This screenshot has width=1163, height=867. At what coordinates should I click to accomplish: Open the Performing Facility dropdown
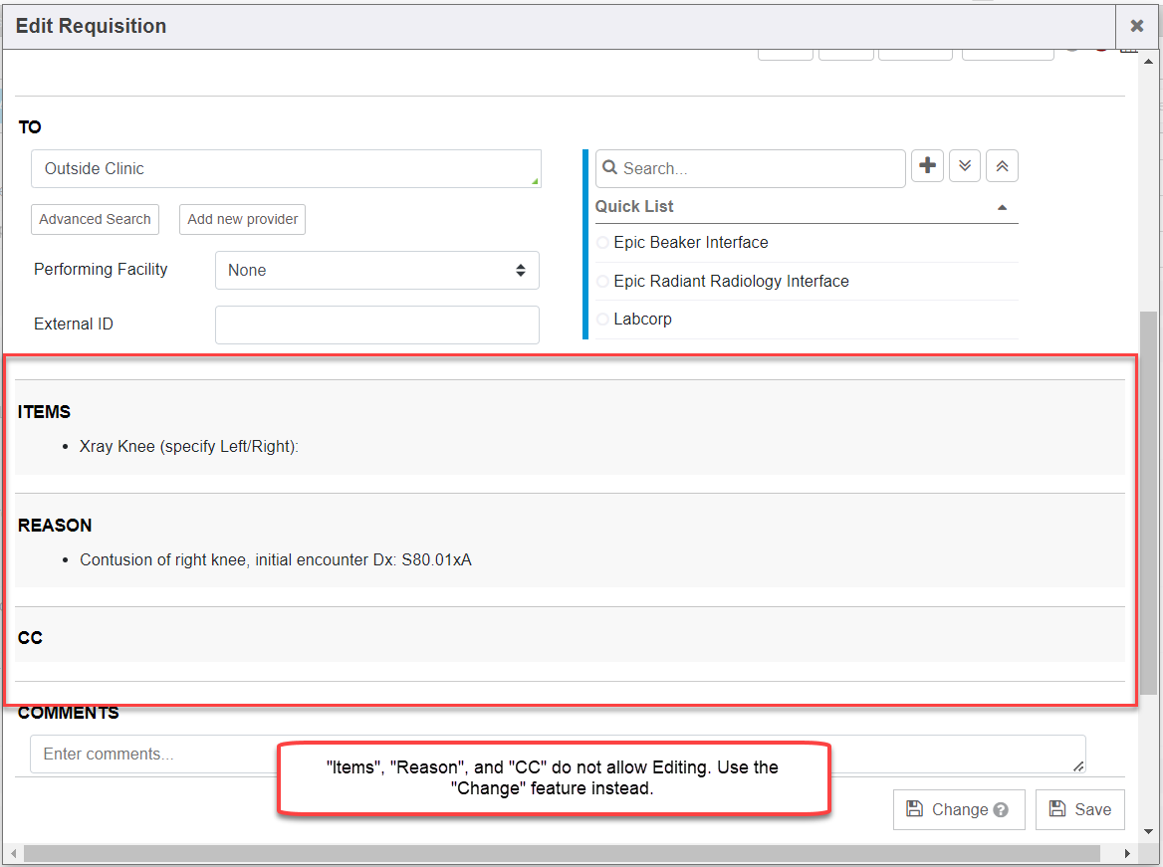(377, 270)
